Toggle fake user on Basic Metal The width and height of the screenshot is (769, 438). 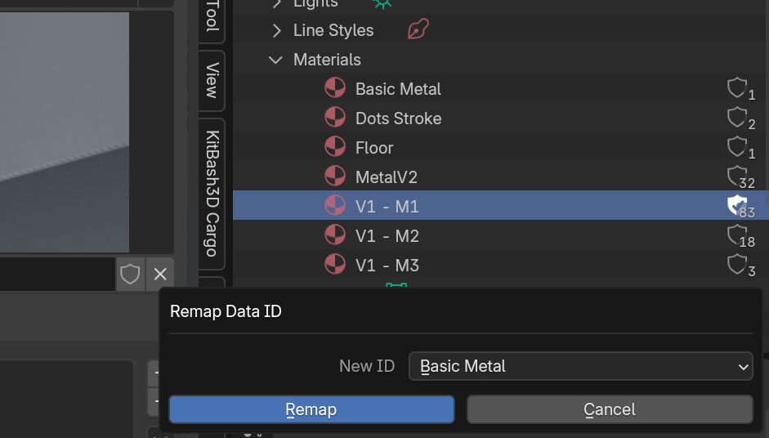pos(737,88)
